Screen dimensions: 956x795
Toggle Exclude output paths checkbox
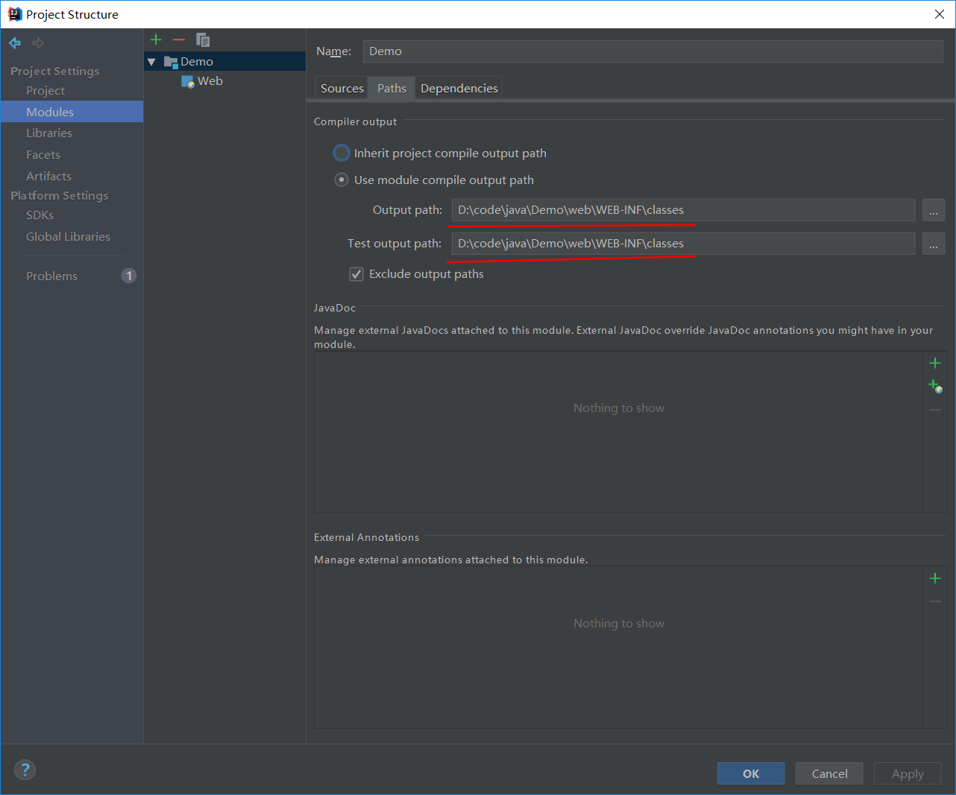click(x=356, y=274)
